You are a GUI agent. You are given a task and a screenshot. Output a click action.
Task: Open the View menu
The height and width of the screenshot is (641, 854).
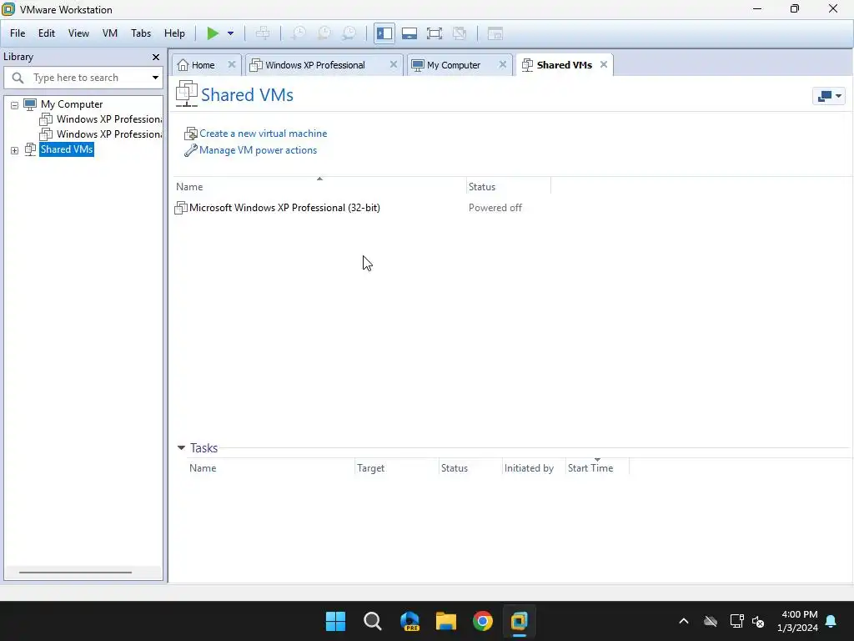pyautogui.click(x=78, y=33)
